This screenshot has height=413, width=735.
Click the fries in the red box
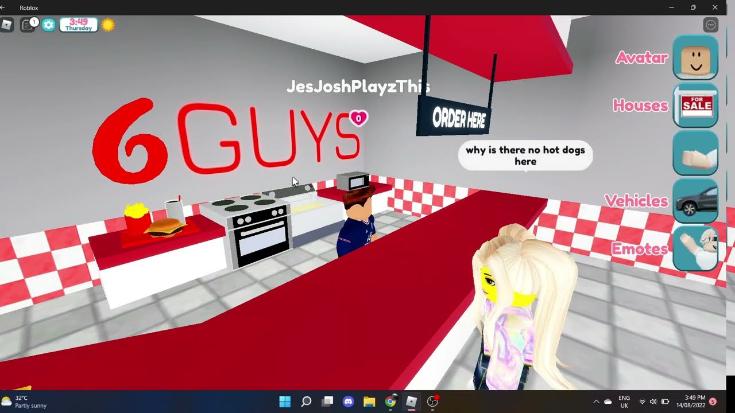click(x=136, y=218)
